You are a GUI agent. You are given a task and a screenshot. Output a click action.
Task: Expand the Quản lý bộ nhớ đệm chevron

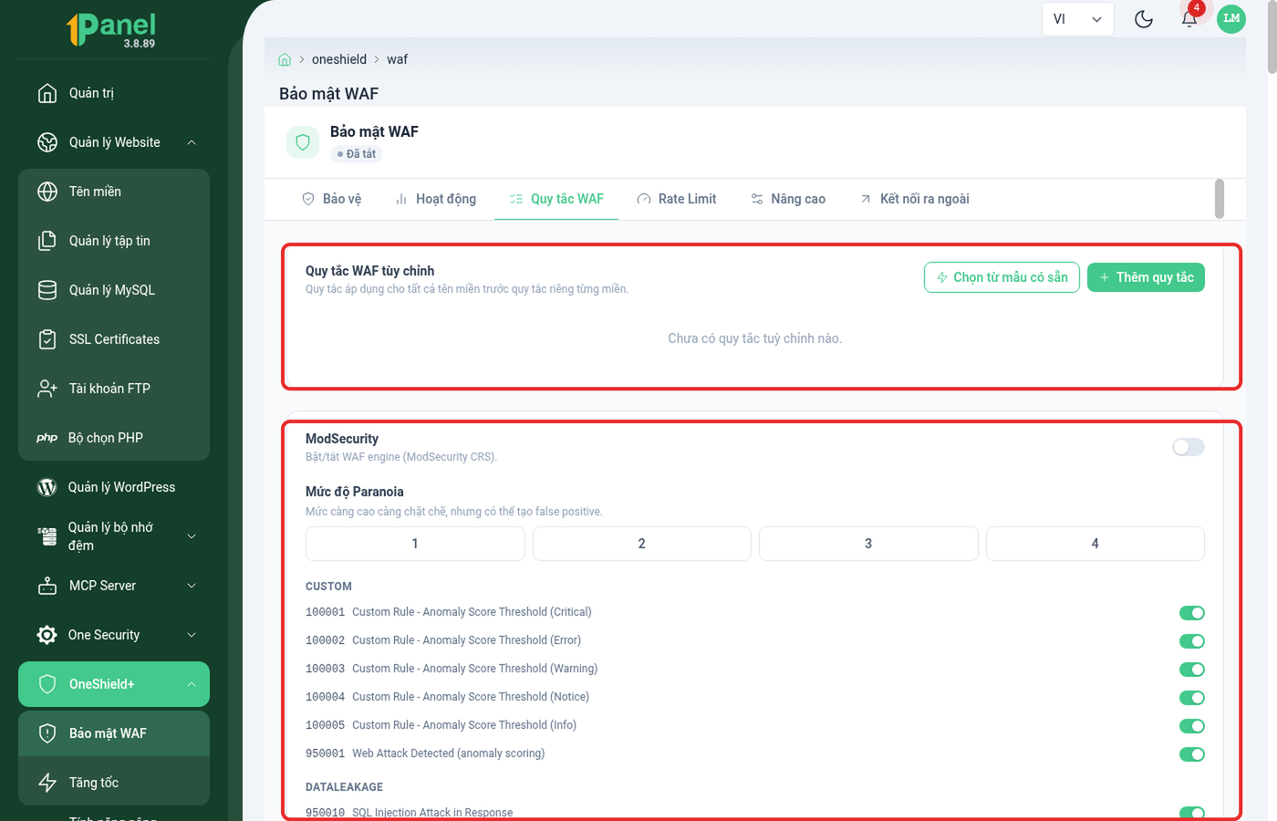click(192, 536)
